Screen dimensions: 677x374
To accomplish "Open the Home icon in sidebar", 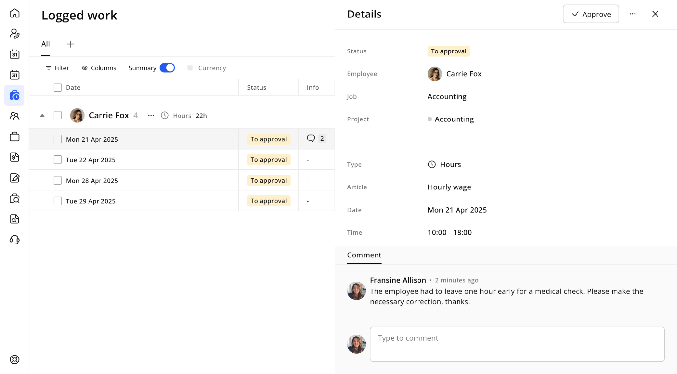I will click(15, 13).
